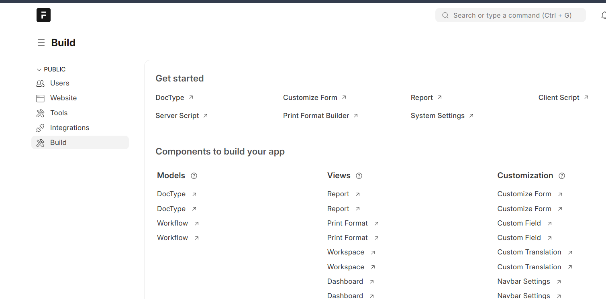The width and height of the screenshot is (606, 299).
Task: Click the help icon next to Views
Action: pos(359,176)
